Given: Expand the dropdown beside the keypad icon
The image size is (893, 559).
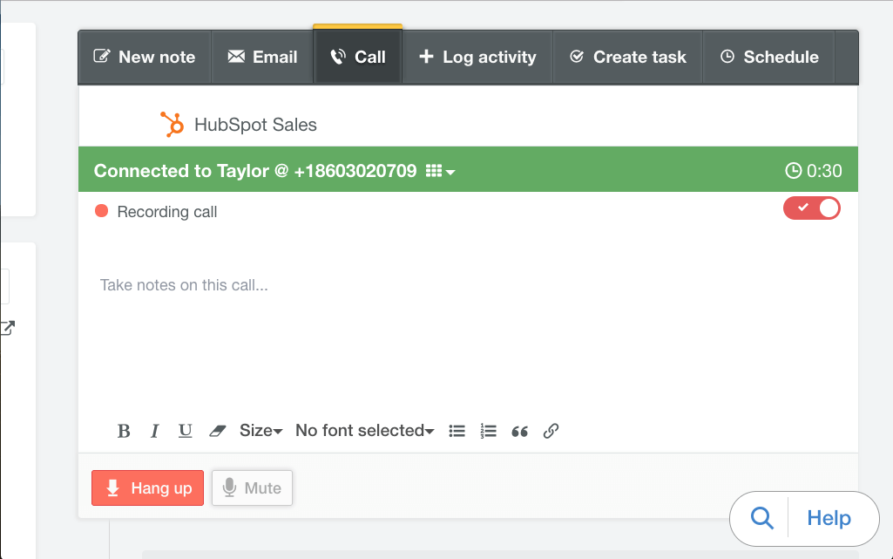Looking at the screenshot, I should pos(448,171).
